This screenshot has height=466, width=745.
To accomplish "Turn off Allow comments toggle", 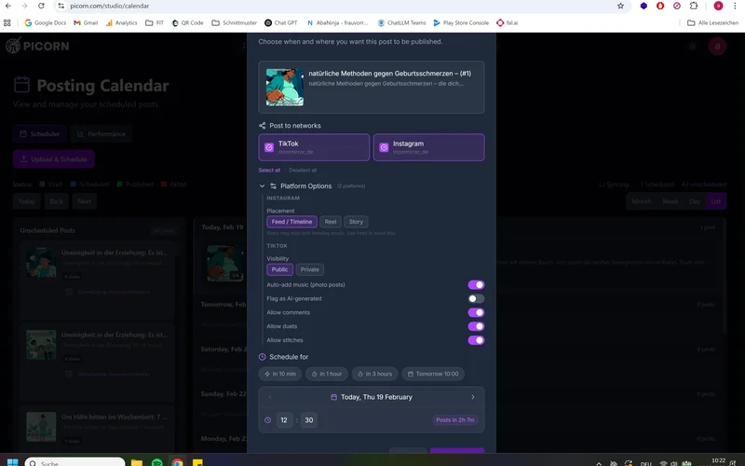I will (x=476, y=312).
